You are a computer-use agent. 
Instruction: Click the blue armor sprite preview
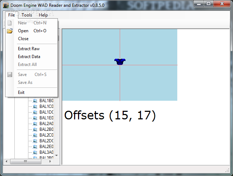click(120, 62)
